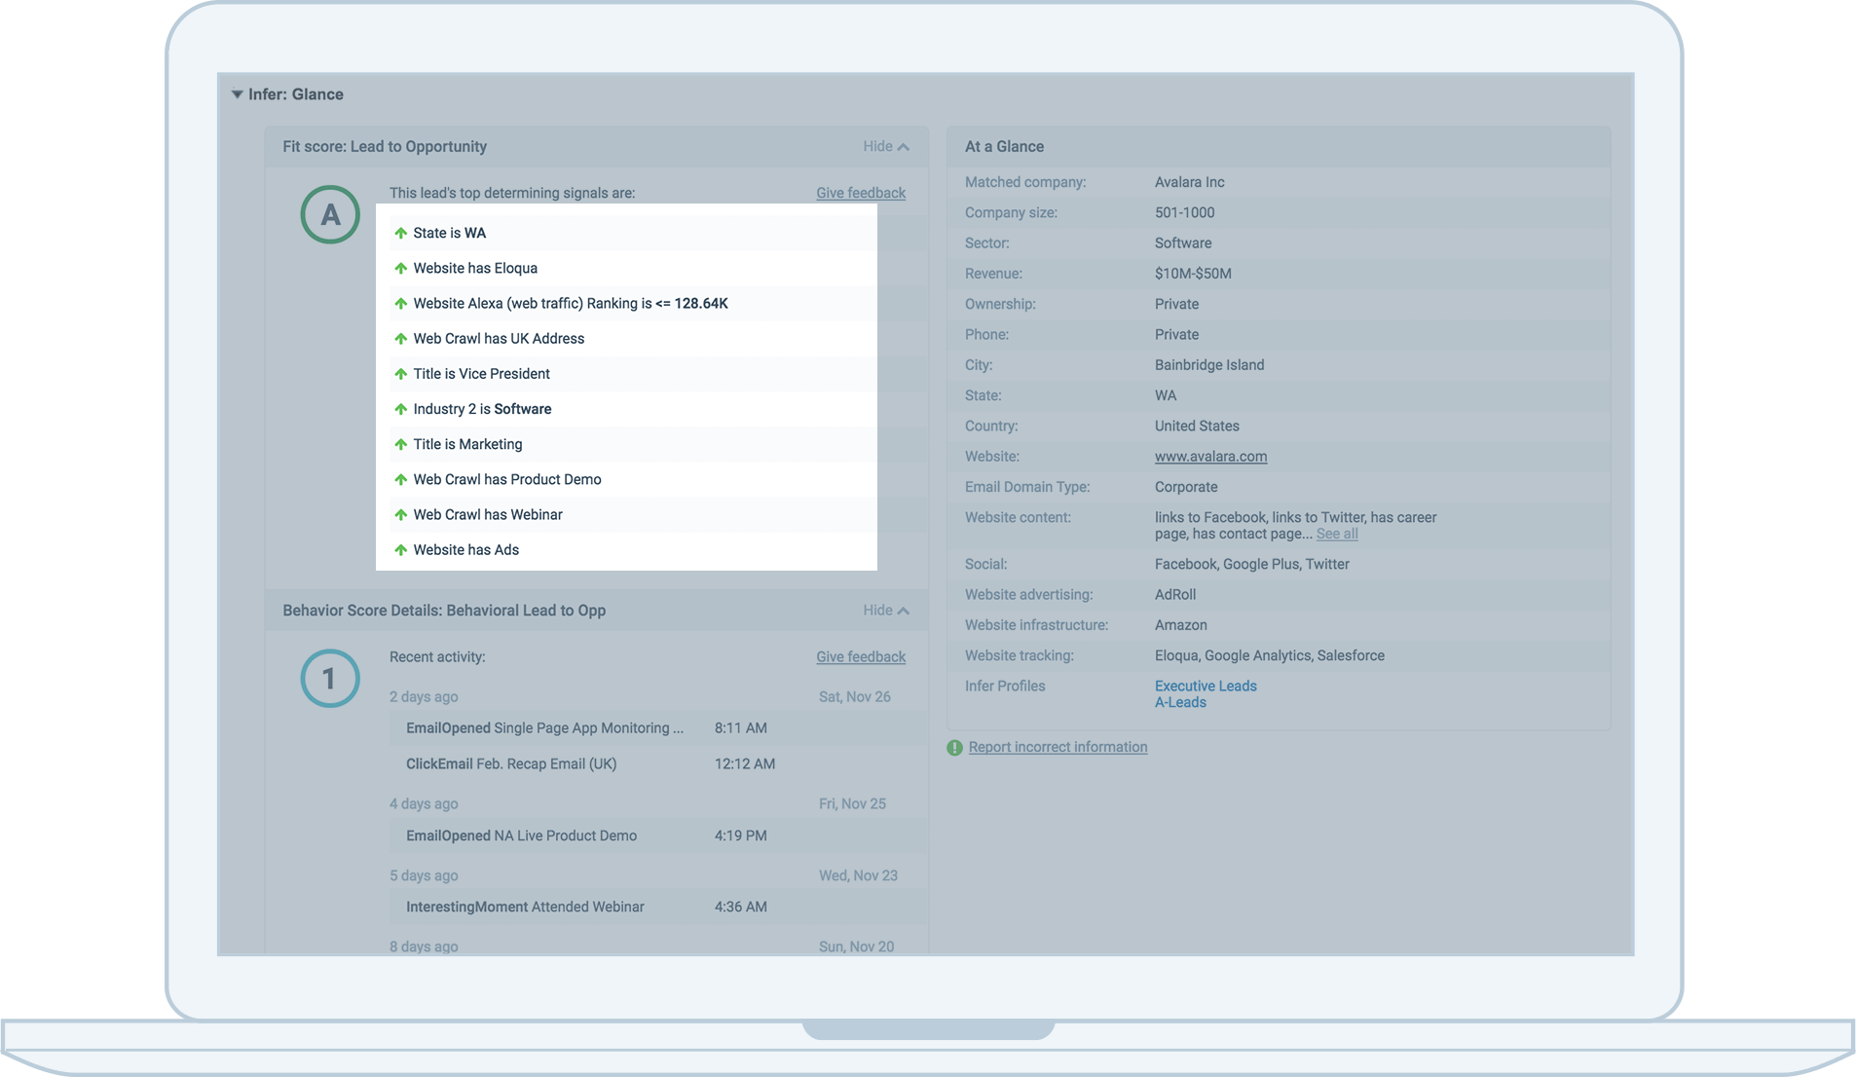The height and width of the screenshot is (1077, 1856).
Task: Click See all website content
Action: pos(1337,534)
